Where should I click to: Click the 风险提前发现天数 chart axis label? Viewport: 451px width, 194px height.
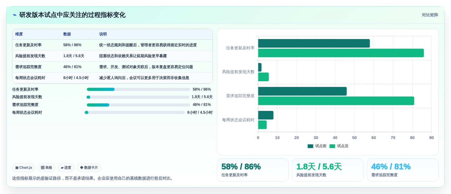238,72
